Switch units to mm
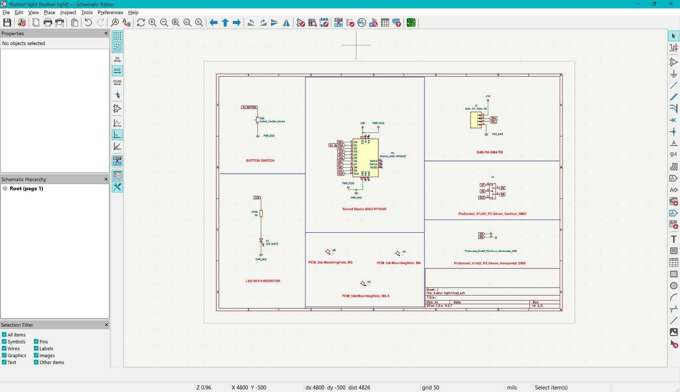This screenshot has width=680, height=392. (x=118, y=82)
